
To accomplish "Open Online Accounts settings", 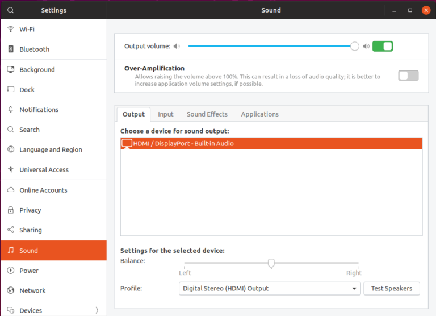I will [54, 190].
